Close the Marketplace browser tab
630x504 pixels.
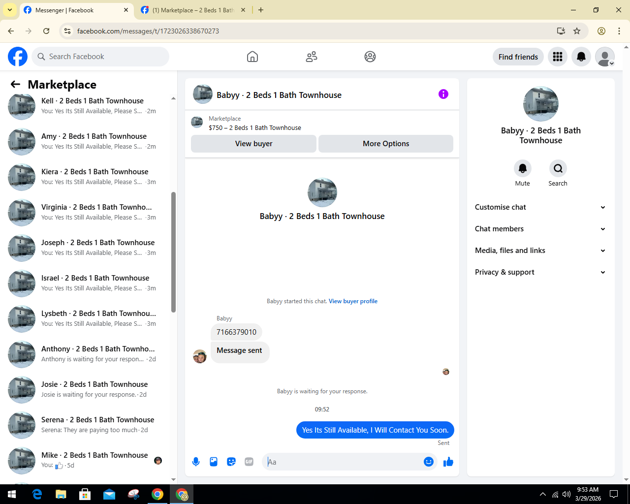tap(243, 10)
